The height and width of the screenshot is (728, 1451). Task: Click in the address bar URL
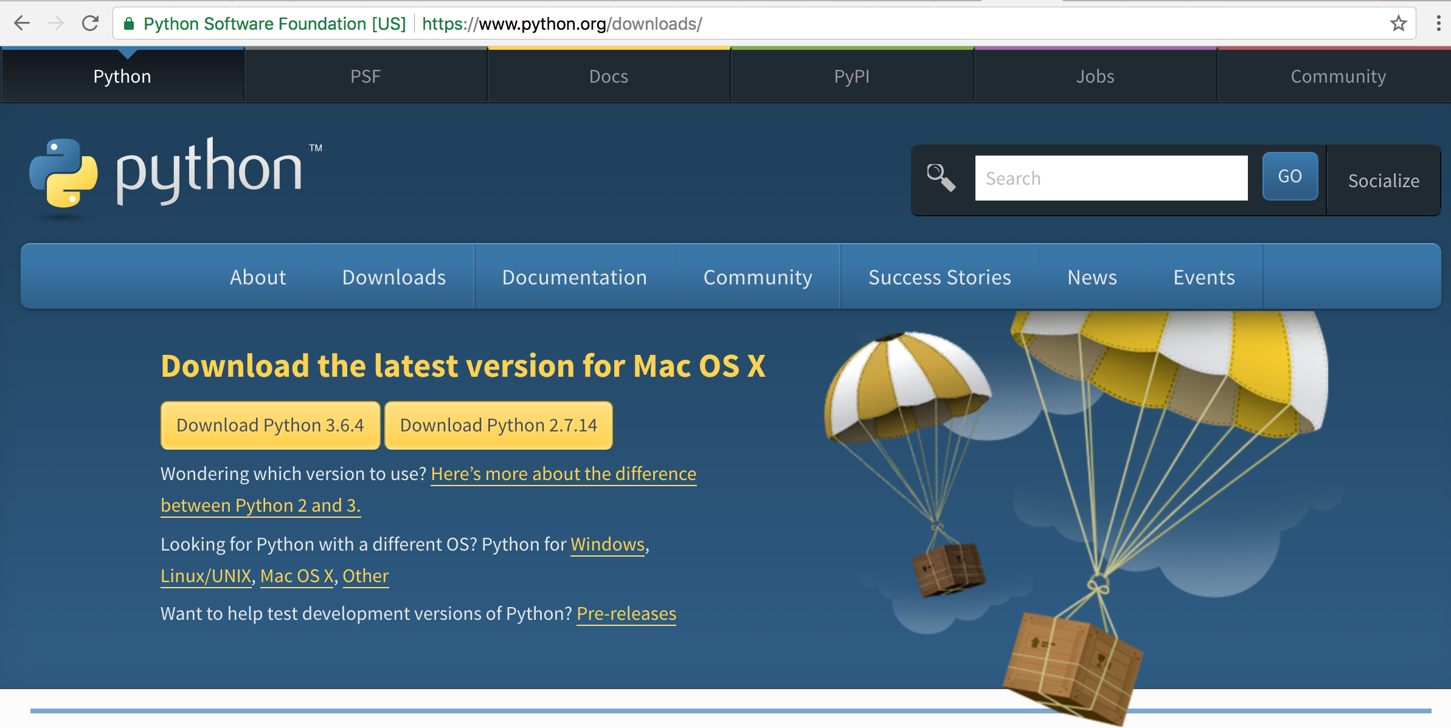coord(562,24)
